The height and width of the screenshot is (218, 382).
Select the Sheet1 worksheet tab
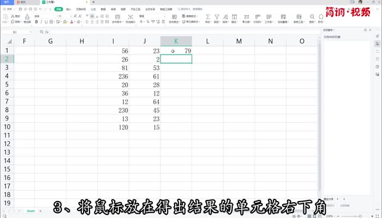point(32,210)
